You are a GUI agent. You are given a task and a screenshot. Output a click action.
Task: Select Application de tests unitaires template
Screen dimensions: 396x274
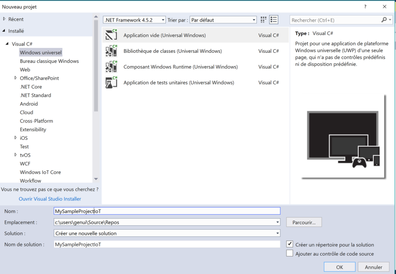pyautogui.click(x=195, y=83)
